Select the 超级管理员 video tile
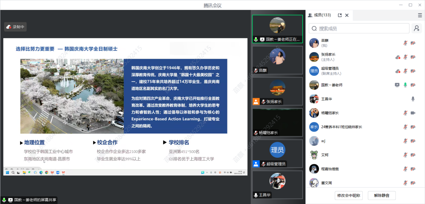The height and width of the screenshot is (204, 425). pyautogui.click(x=277, y=154)
